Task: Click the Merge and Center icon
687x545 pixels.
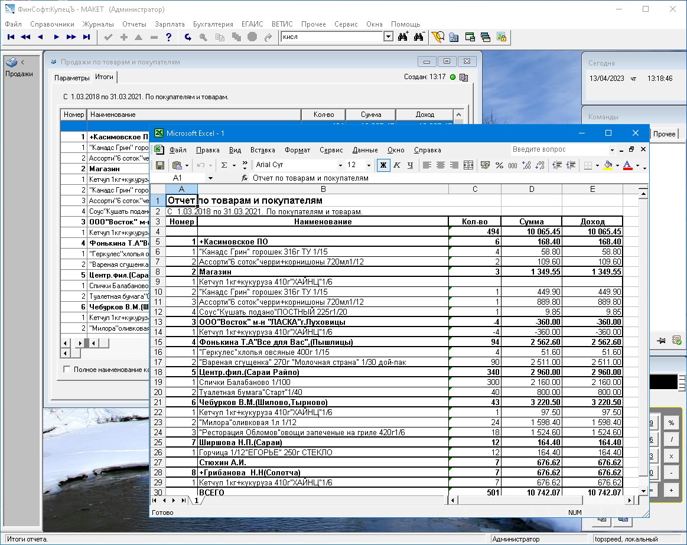Action: [x=468, y=165]
